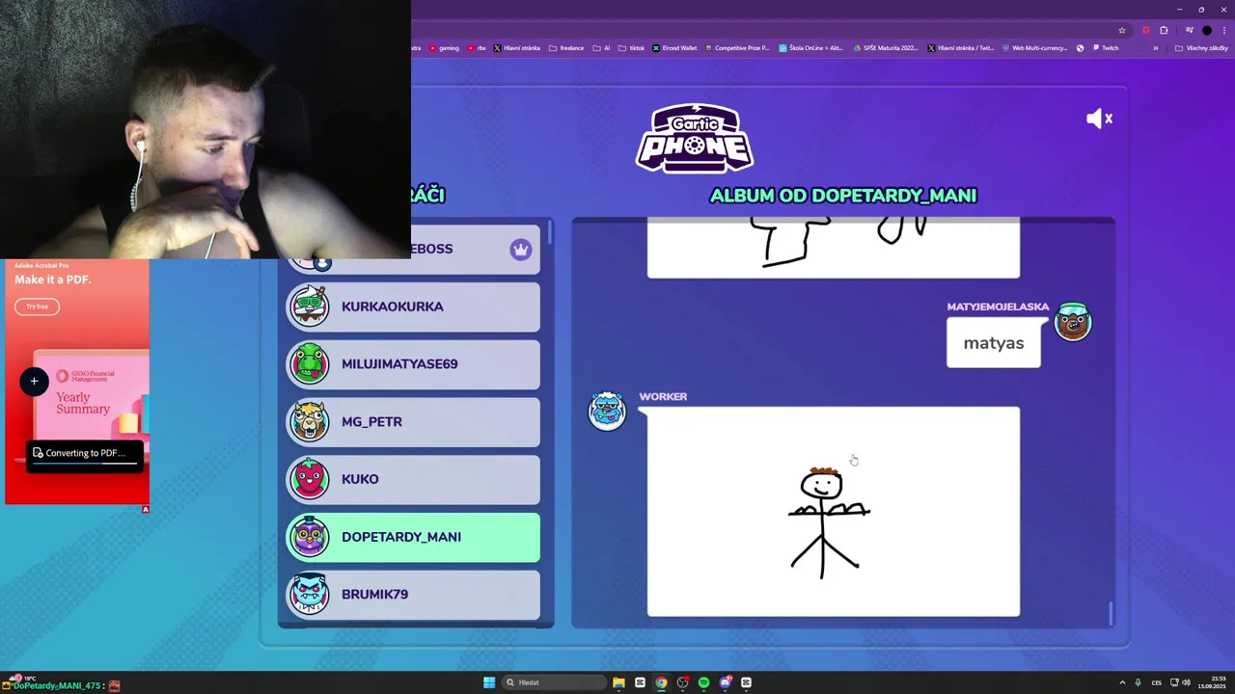Click the 'matyas' answer bubble
This screenshot has width=1235, height=694.
(x=994, y=343)
